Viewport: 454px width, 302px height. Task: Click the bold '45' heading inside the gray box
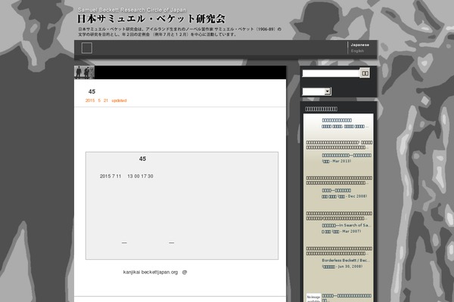click(142, 159)
